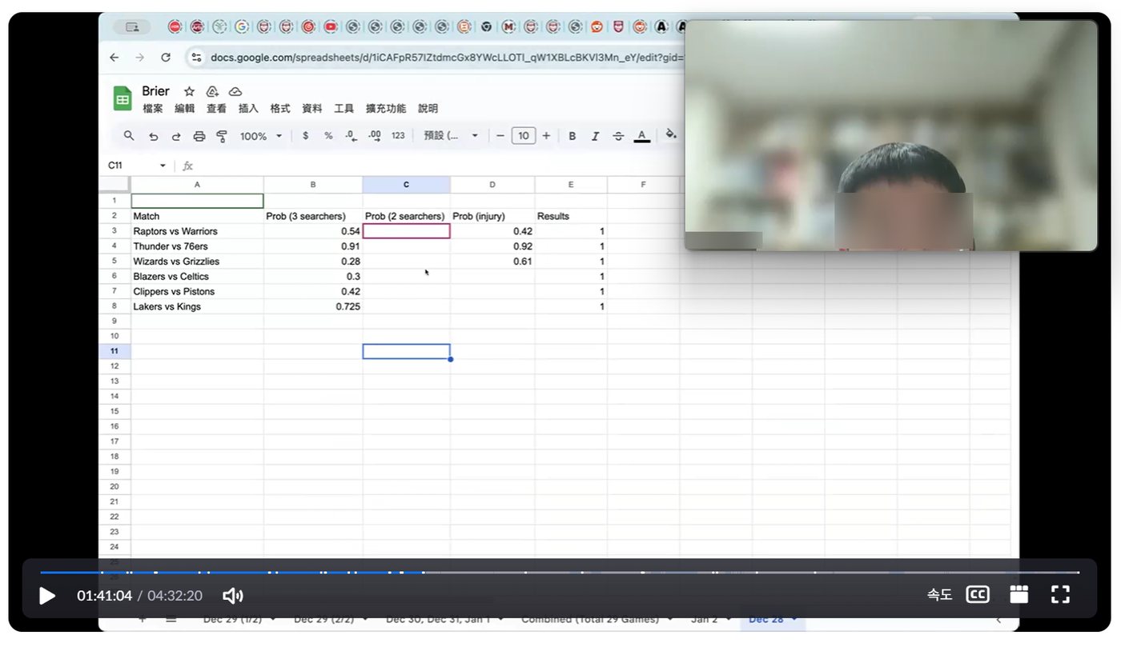This screenshot has width=1121, height=651.
Task: Toggle closed captions in the video player
Action: (x=978, y=594)
